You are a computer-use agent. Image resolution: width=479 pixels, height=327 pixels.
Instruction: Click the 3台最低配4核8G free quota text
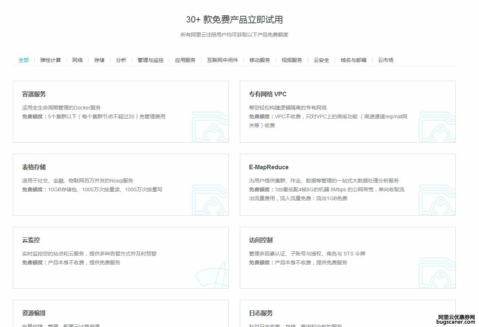tap(327, 194)
